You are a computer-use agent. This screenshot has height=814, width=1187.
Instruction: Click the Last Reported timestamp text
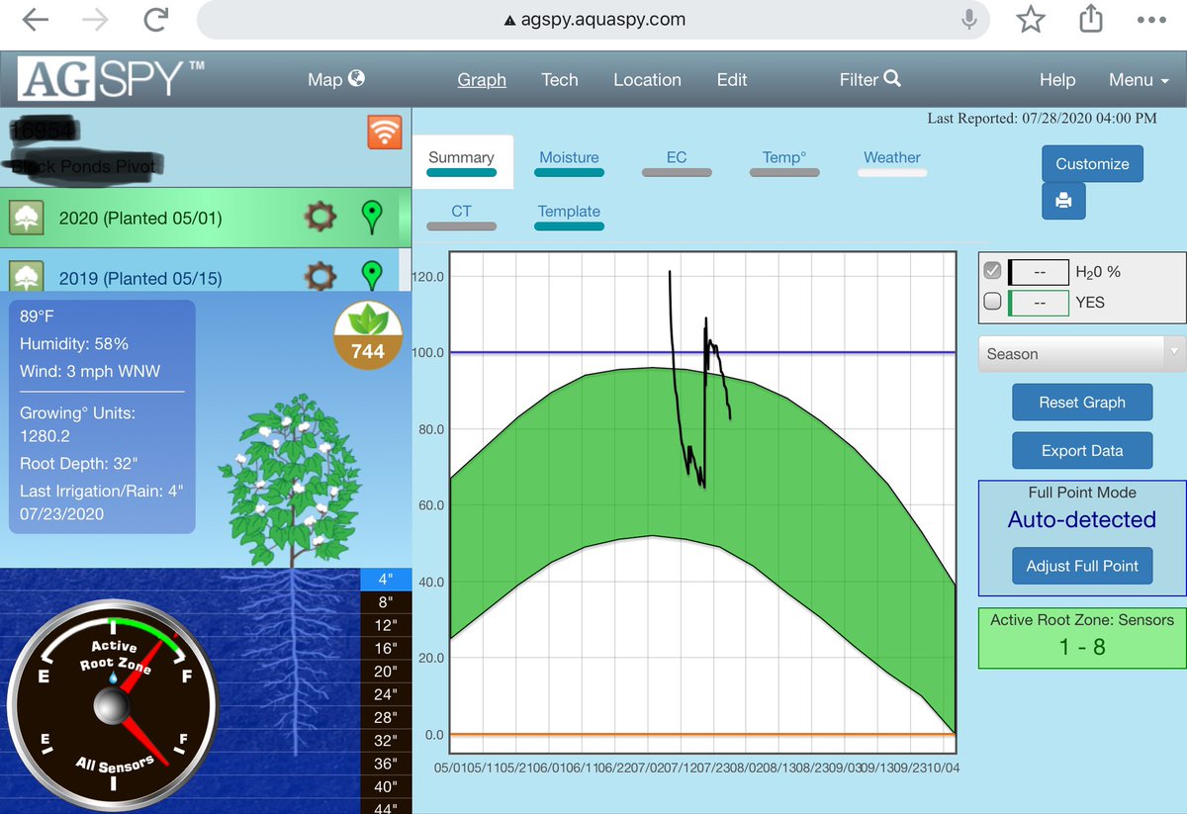[x=1042, y=119]
